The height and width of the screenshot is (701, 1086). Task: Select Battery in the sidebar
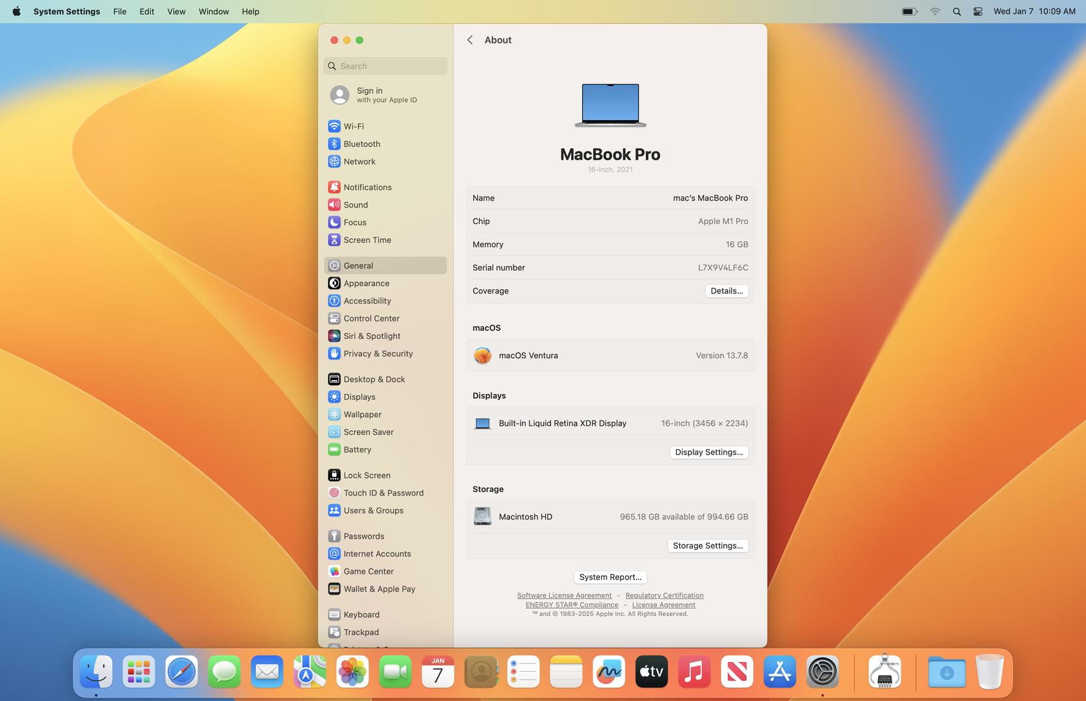(x=357, y=450)
